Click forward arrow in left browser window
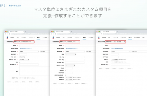 pyautogui.click(x=8, y=34)
